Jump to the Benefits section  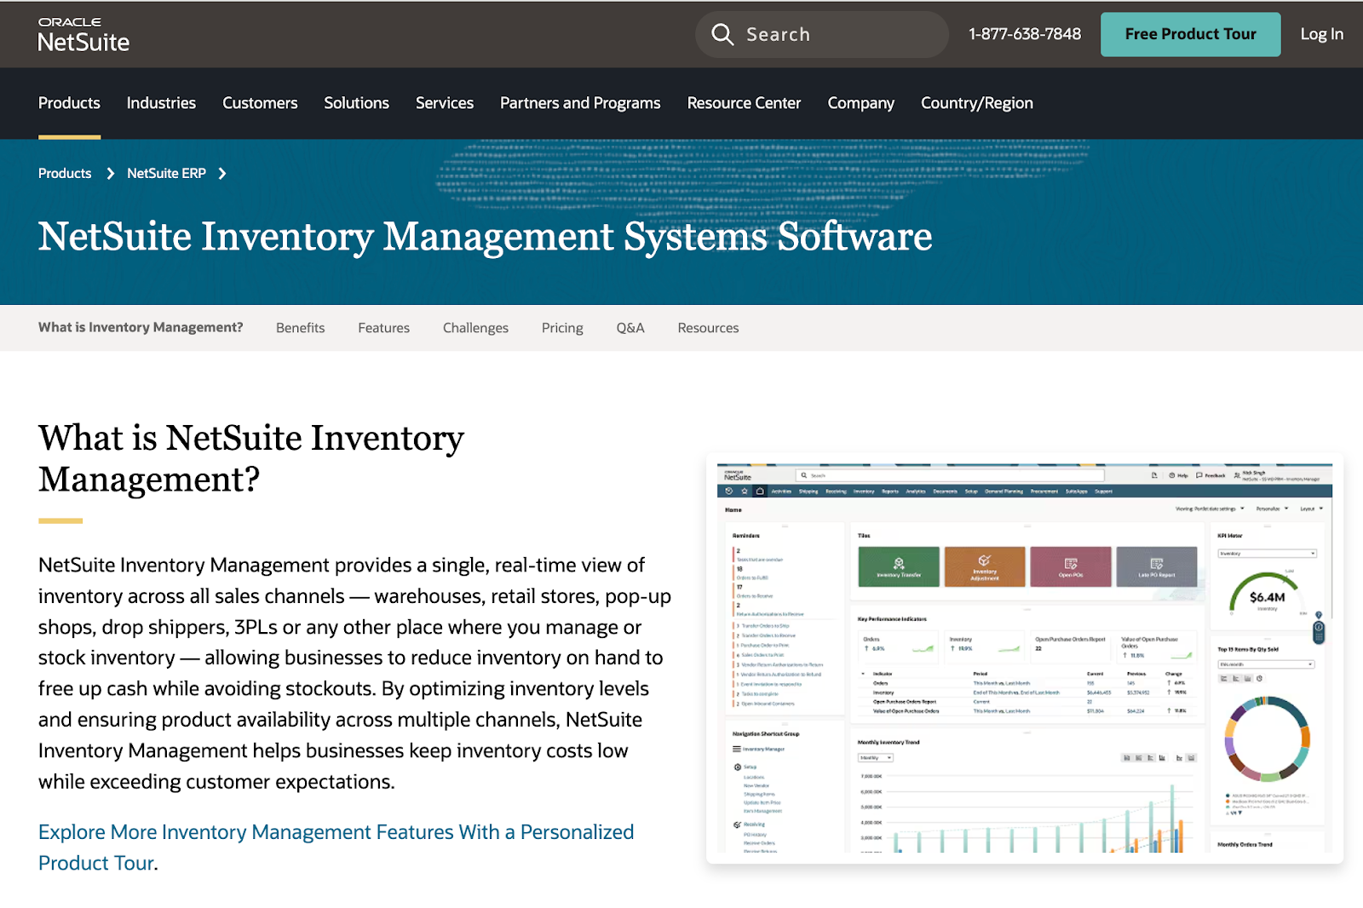click(x=300, y=328)
